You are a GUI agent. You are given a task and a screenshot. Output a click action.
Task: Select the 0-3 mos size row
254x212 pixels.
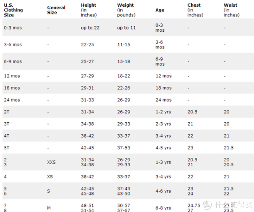128,28
